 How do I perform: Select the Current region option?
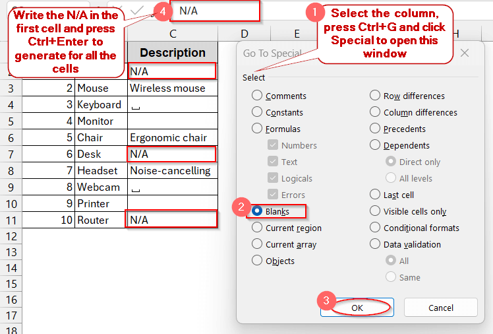point(257,228)
